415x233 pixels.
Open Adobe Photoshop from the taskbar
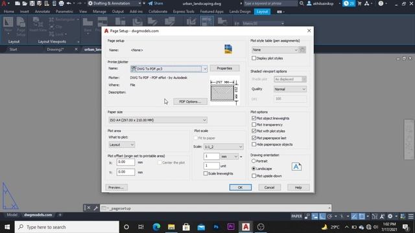pos(216,227)
